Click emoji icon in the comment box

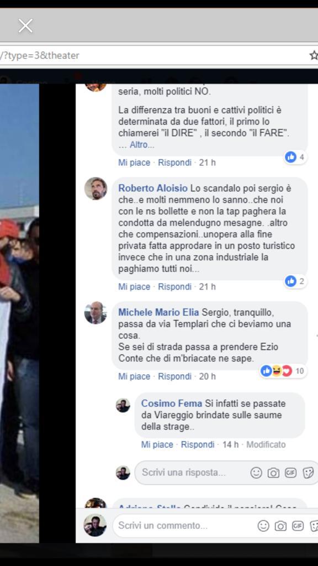[x=263, y=526]
